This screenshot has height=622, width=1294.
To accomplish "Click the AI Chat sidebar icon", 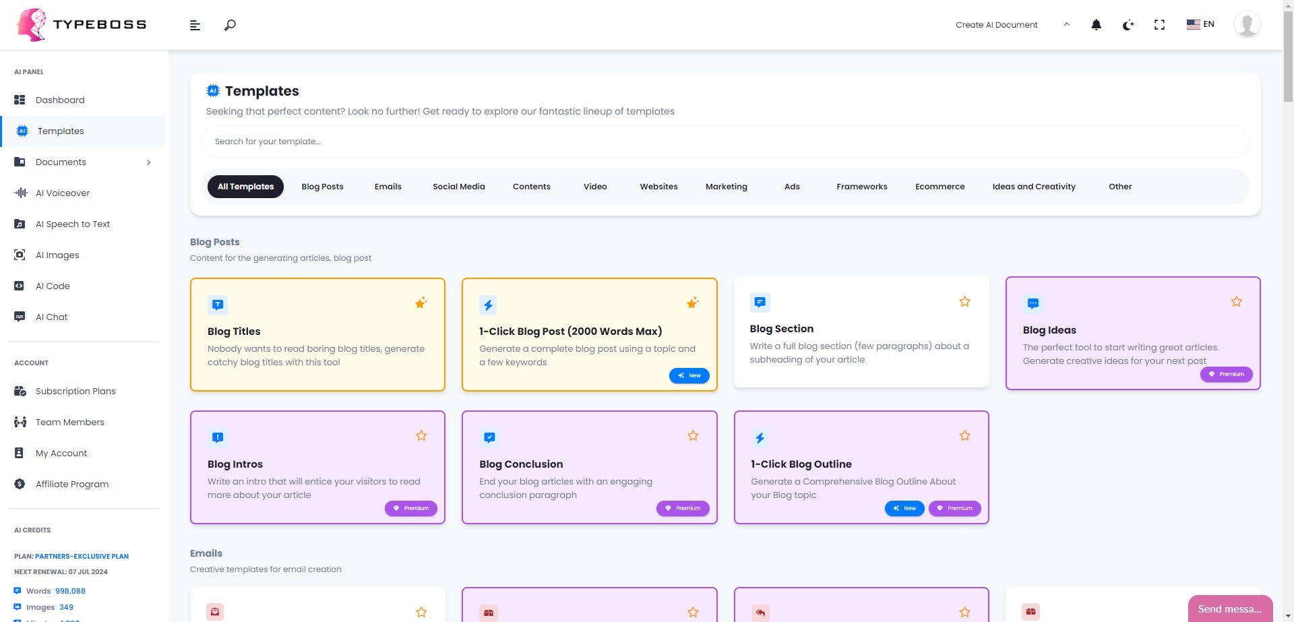I will (x=20, y=317).
